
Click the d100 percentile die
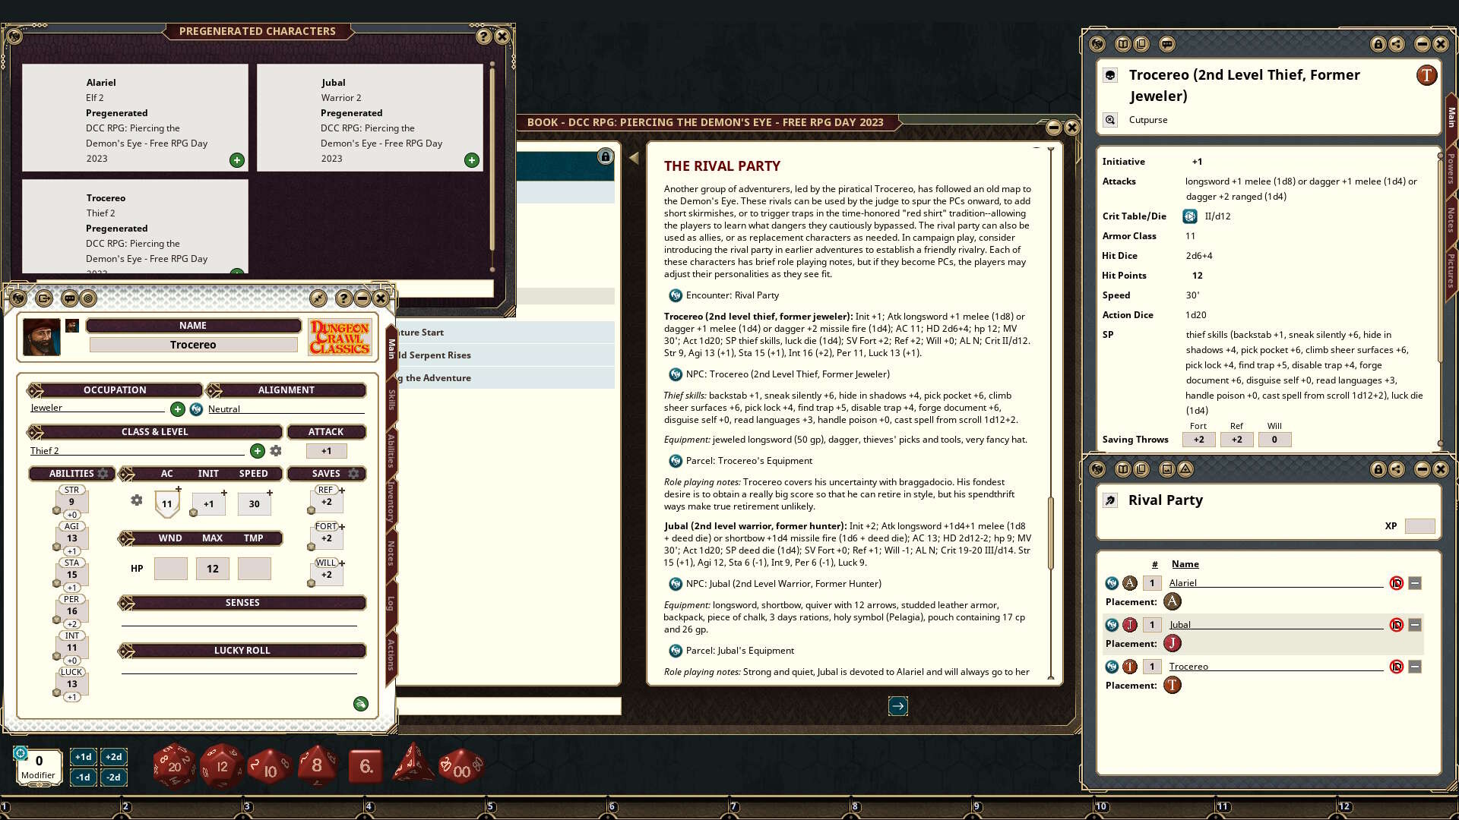point(460,767)
